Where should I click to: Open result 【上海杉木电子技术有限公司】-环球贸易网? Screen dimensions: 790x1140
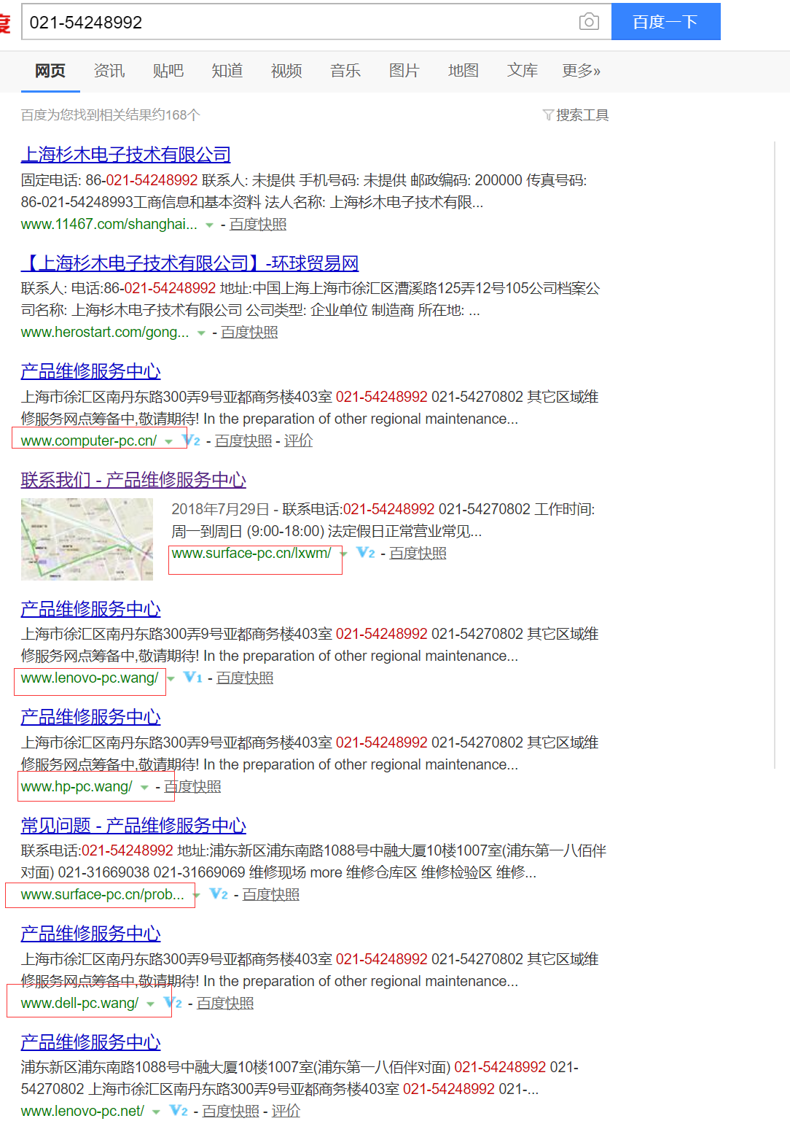coord(189,263)
